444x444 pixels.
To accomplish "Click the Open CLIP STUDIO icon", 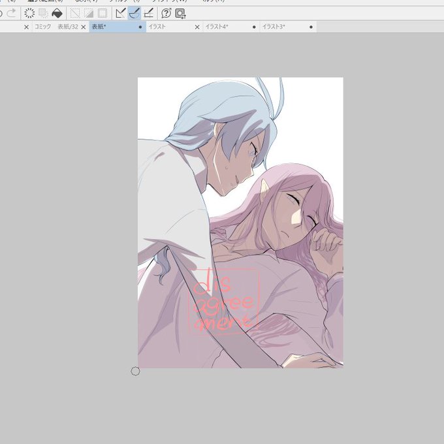I will click(x=180, y=13).
